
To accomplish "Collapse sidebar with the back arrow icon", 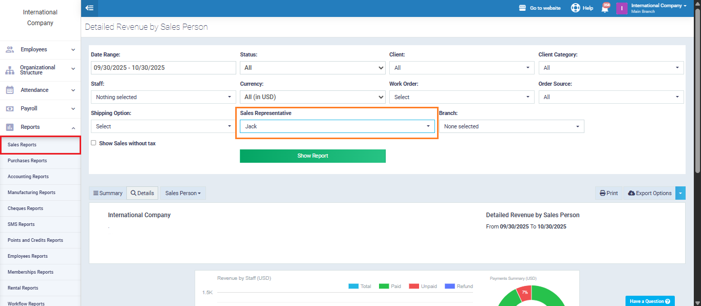I will (89, 8).
